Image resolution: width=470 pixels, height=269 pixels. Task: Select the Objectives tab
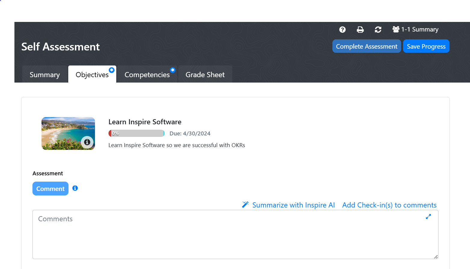(92, 74)
